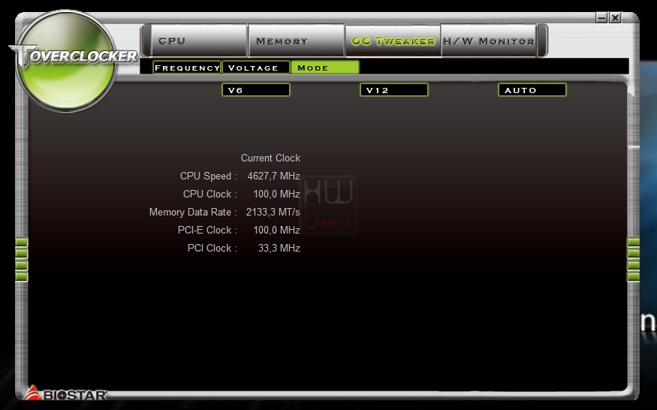Click the Biostar logo
The image size is (657, 410).
pyautogui.click(x=65, y=393)
